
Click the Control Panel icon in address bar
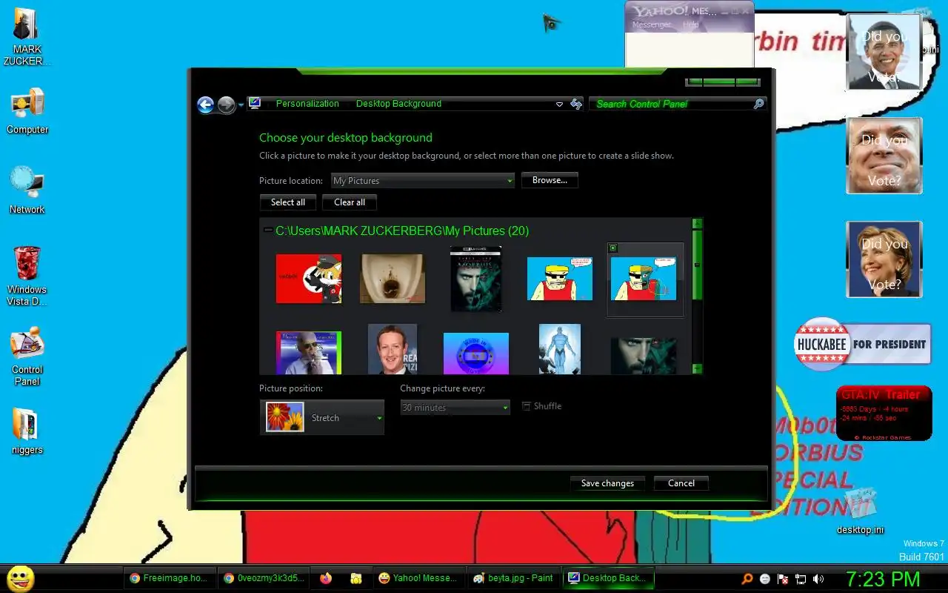coord(255,104)
